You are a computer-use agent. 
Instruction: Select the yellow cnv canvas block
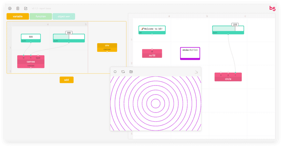click(107, 47)
